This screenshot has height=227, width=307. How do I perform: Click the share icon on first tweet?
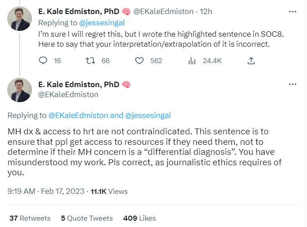[x=251, y=60]
